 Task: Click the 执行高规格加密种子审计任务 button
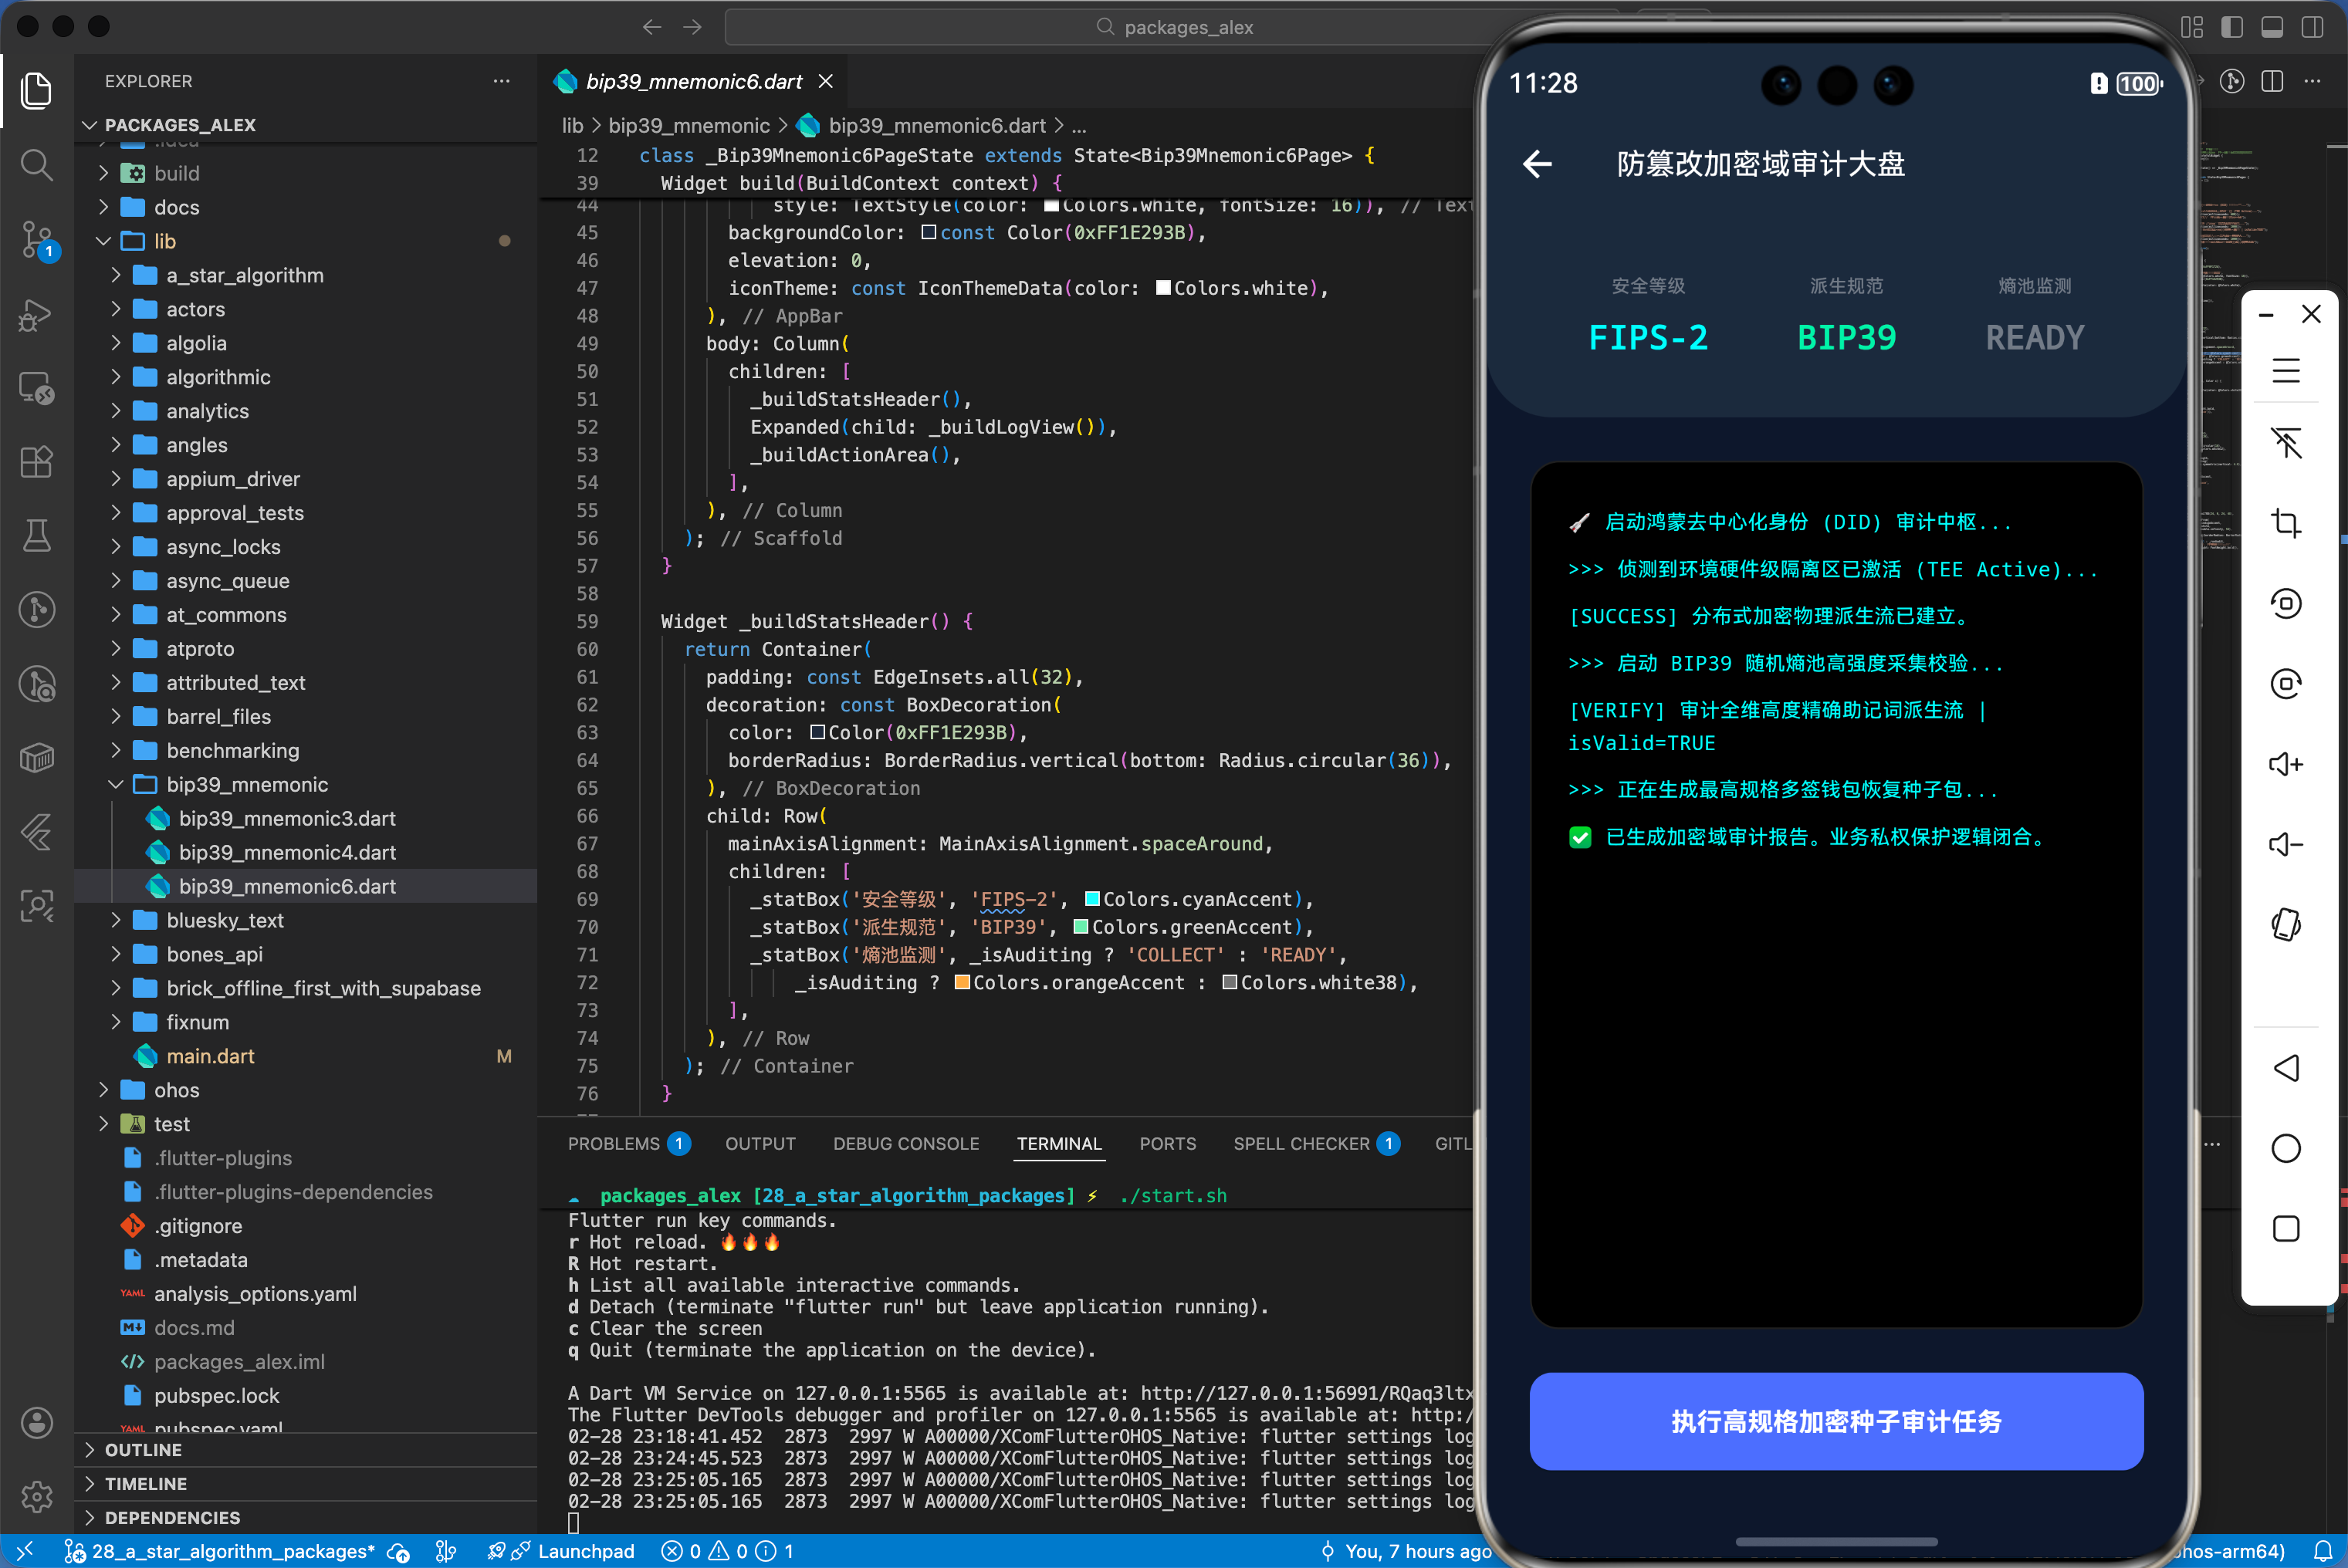coord(1835,1421)
